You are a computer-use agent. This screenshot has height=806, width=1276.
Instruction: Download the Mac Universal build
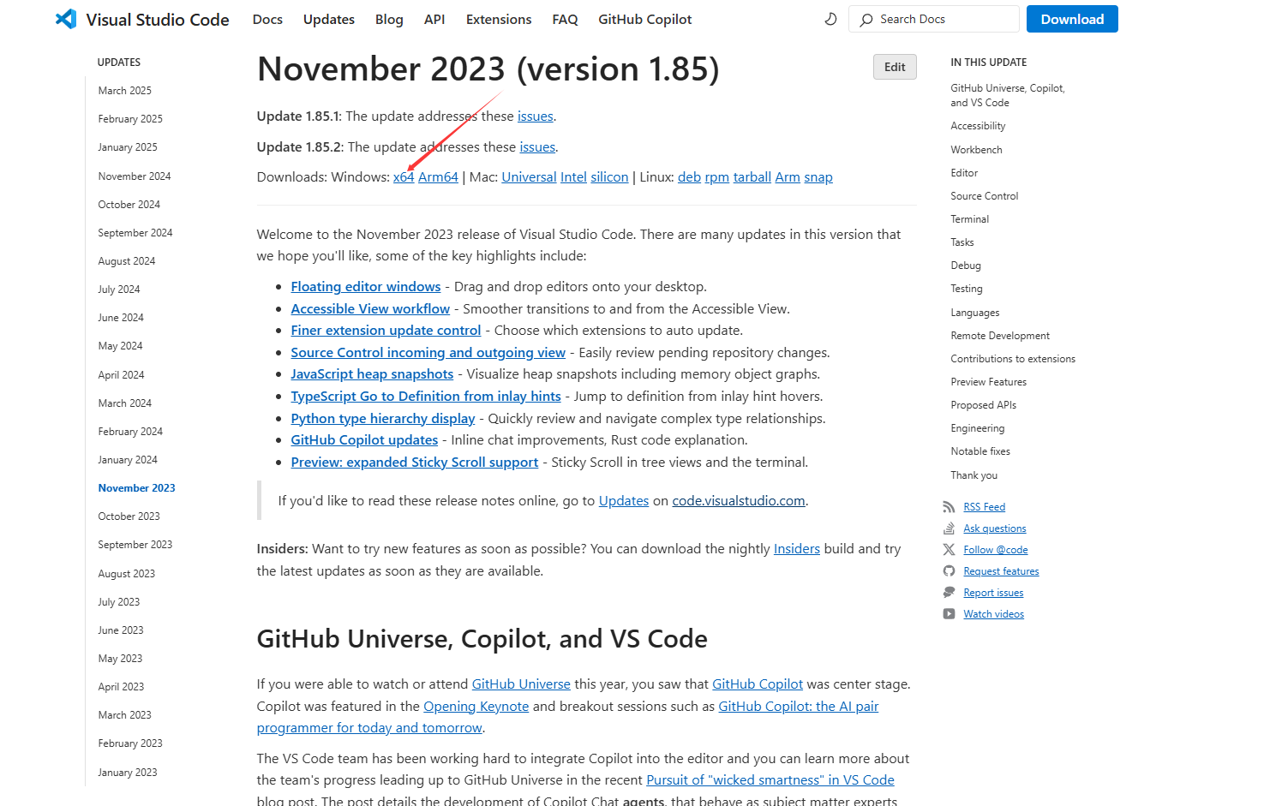(x=529, y=177)
